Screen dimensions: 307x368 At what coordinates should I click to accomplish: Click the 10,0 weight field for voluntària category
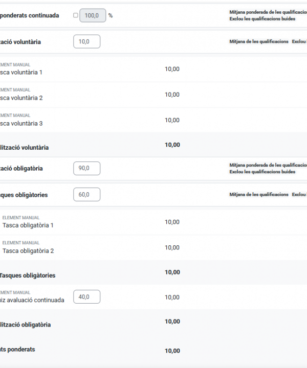[86, 41]
